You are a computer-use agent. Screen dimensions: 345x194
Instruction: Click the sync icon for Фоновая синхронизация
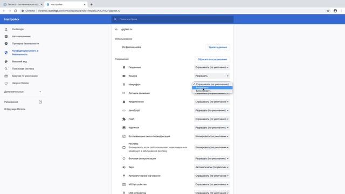click(x=124, y=158)
